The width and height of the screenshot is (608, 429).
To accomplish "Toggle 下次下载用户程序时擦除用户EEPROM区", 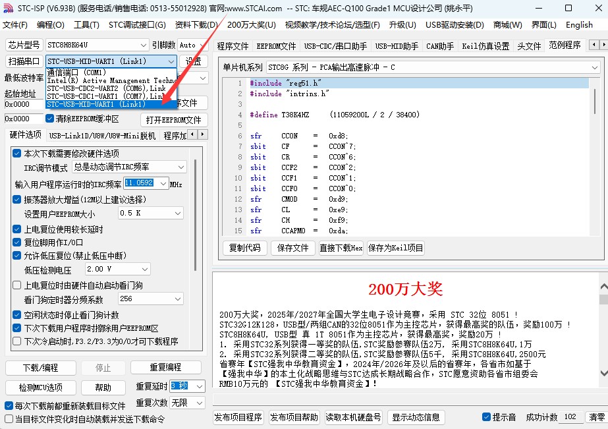I will (x=16, y=328).
